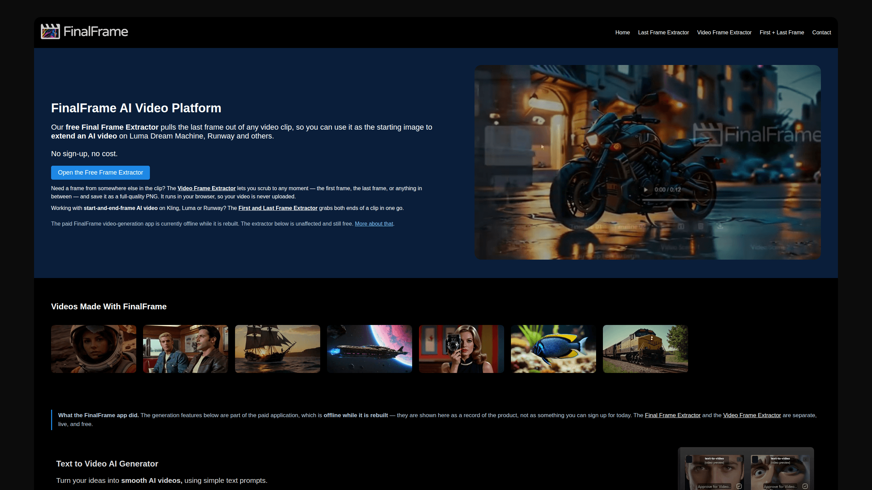
Task: Tick the select box on the cartoon face card
Action: click(755, 459)
